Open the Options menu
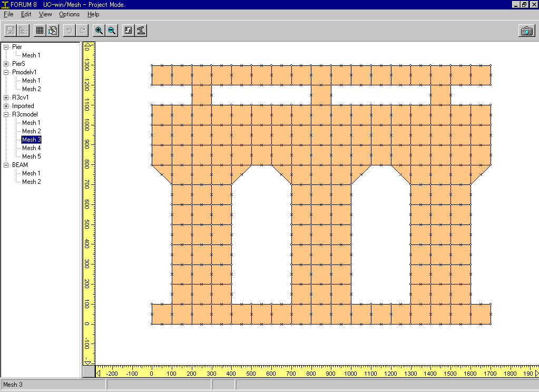539x392 pixels. click(x=69, y=14)
